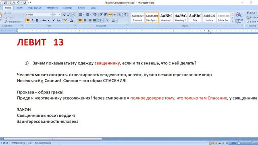This screenshot has height=145, width=258.
Task: Open the Page Layout tab
Action: click(x=35, y=8)
